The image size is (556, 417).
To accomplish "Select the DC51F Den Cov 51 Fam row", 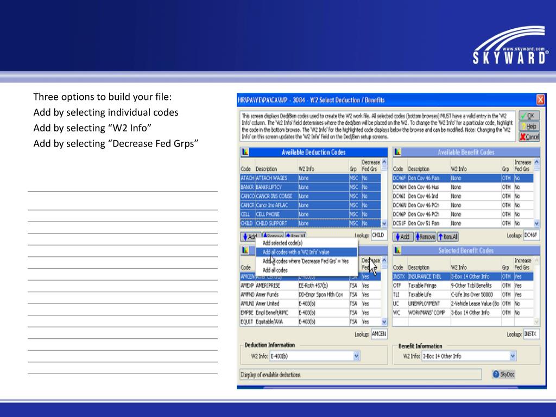I will [x=463, y=223].
